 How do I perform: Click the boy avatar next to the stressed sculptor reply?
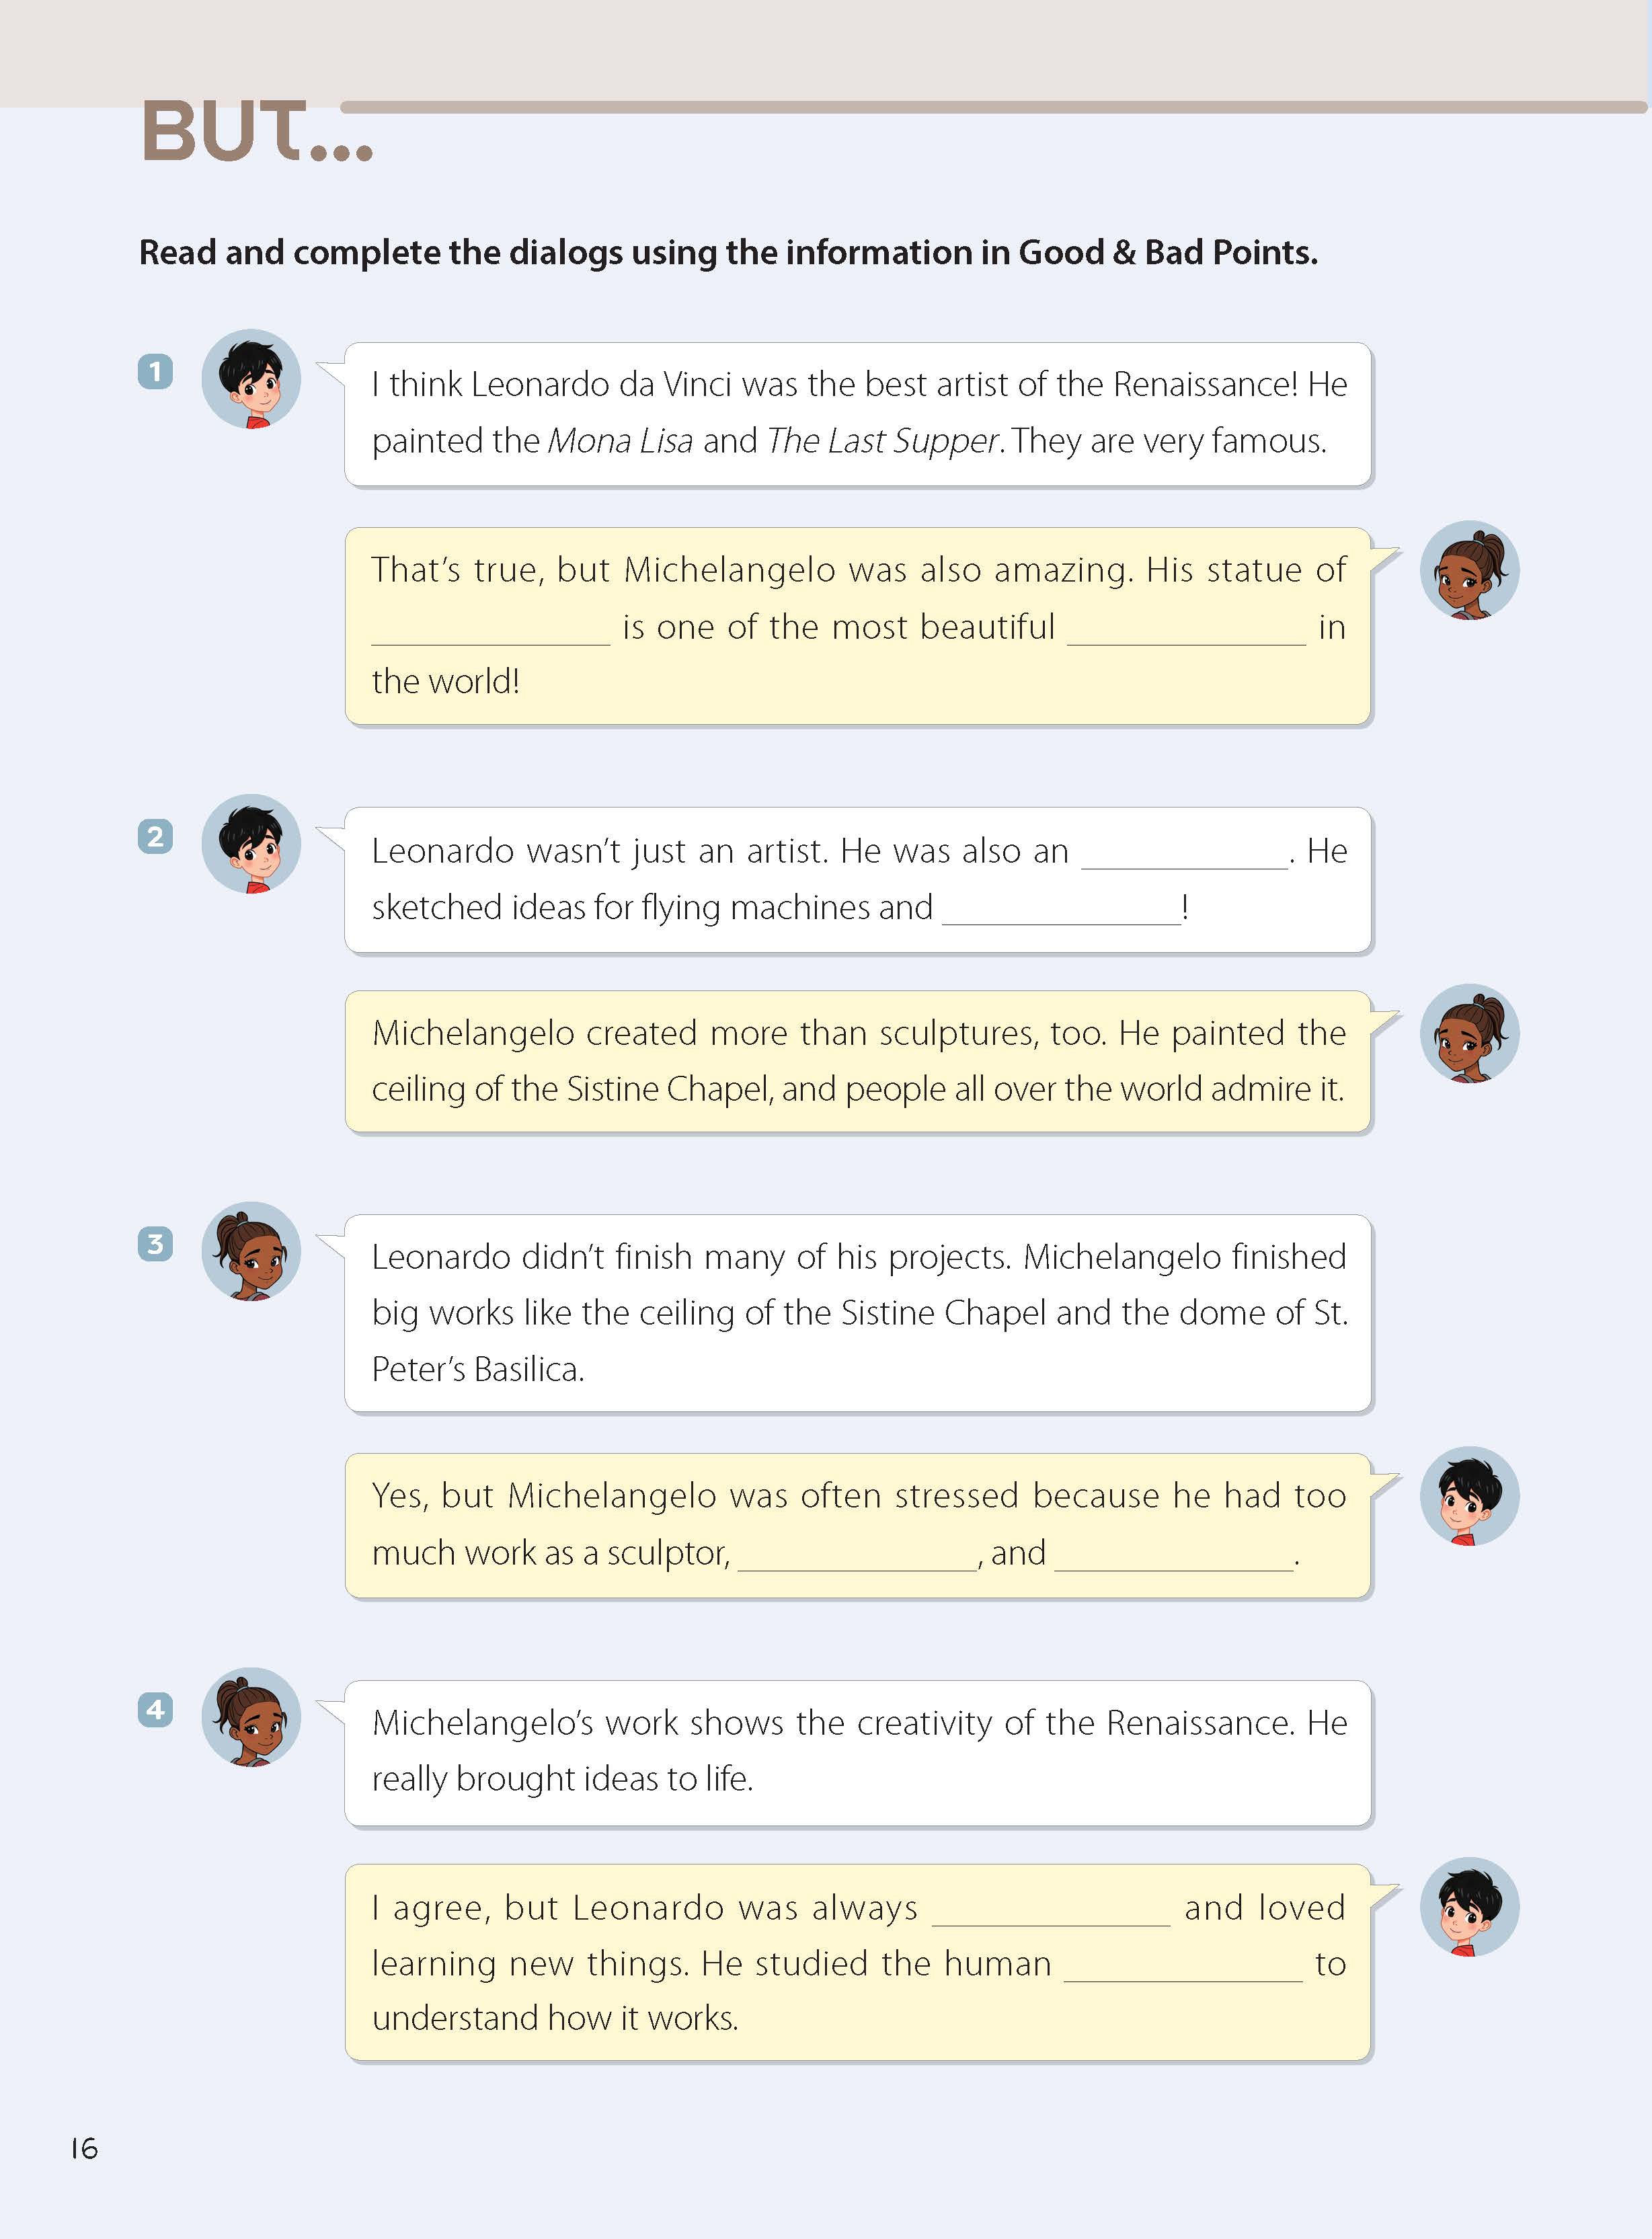coord(1469,1496)
